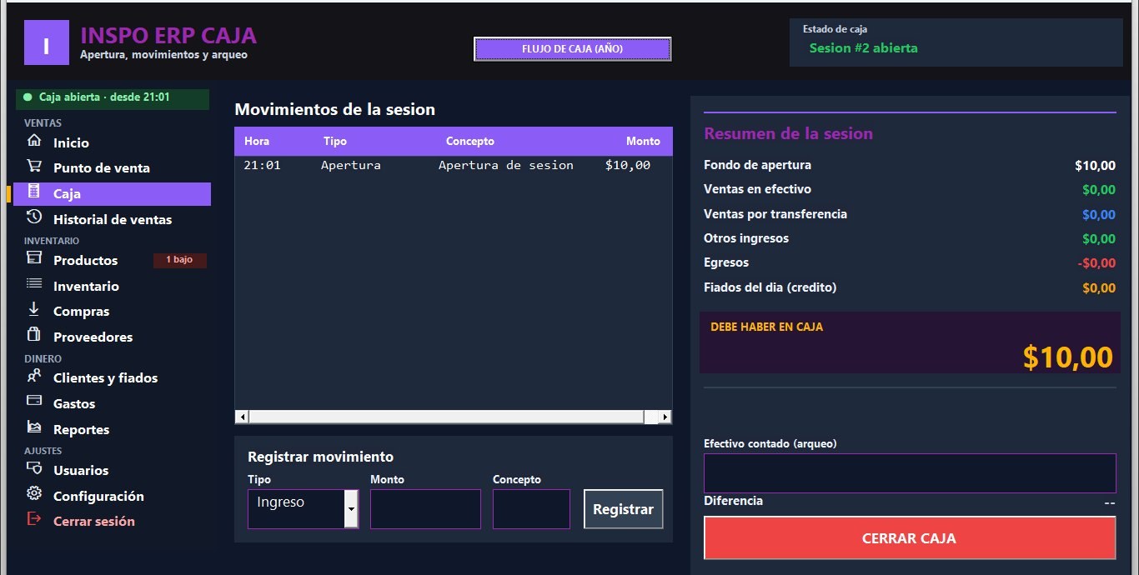The height and width of the screenshot is (575, 1139).
Task: Click the Hora column header
Action: 257,142
